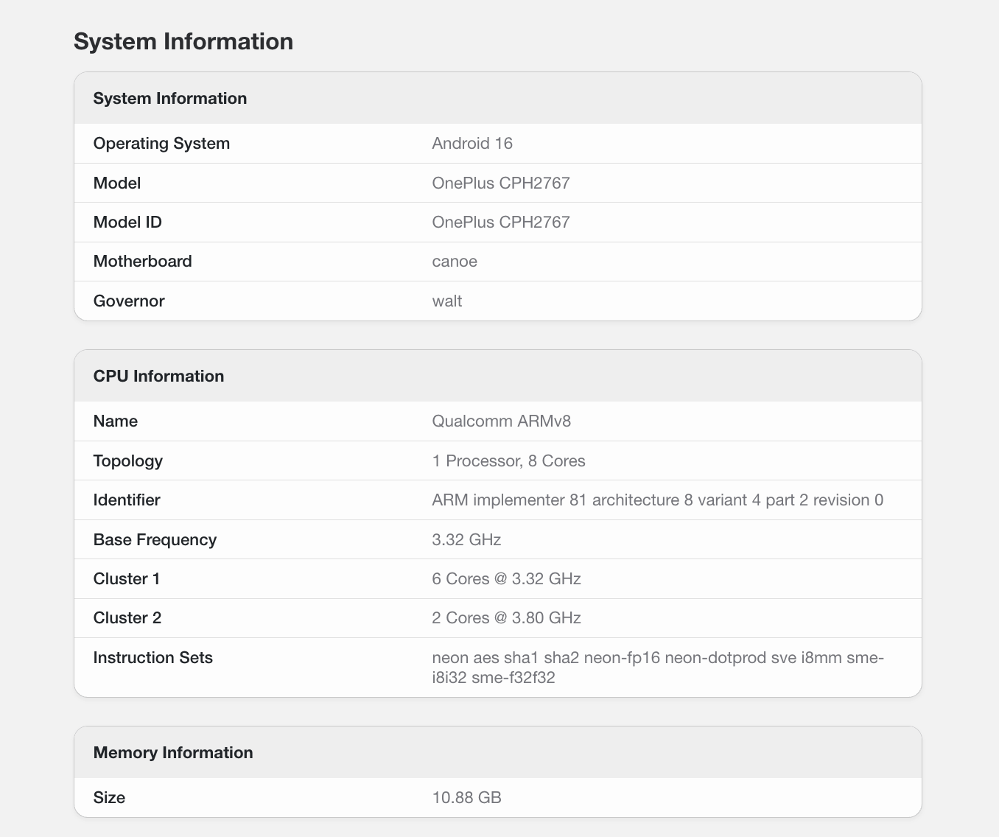Click Cluster 1 value 6 Cores @ 3.32 GHz
This screenshot has height=837, width=999.
(x=506, y=579)
